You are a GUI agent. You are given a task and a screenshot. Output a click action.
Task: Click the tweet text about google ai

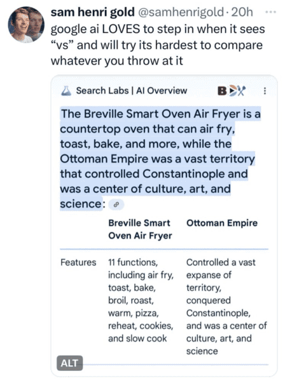click(x=158, y=45)
